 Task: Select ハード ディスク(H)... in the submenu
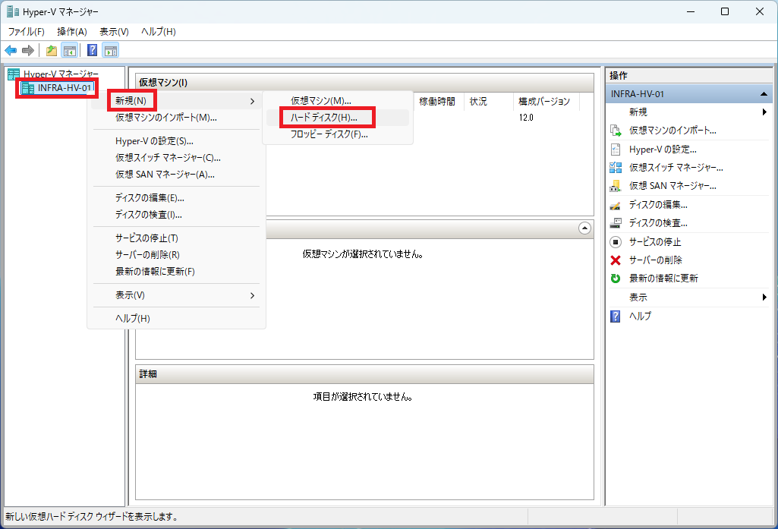coord(338,118)
